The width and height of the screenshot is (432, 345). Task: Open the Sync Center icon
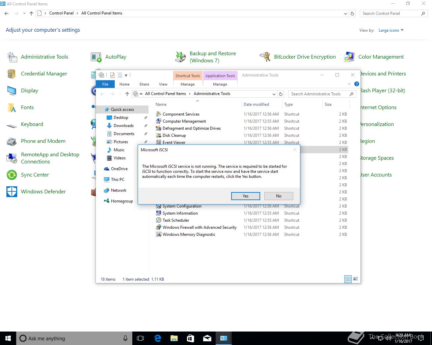point(12,175)
